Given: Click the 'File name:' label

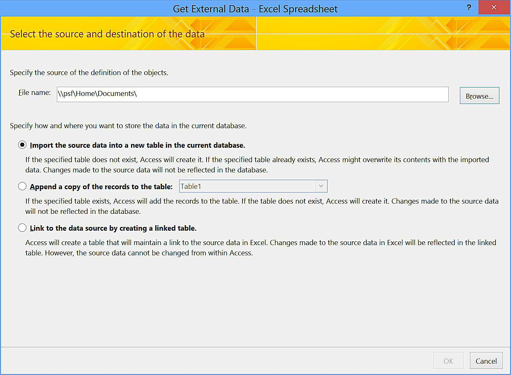Looking at the screenshot, I should pos(34,92).
